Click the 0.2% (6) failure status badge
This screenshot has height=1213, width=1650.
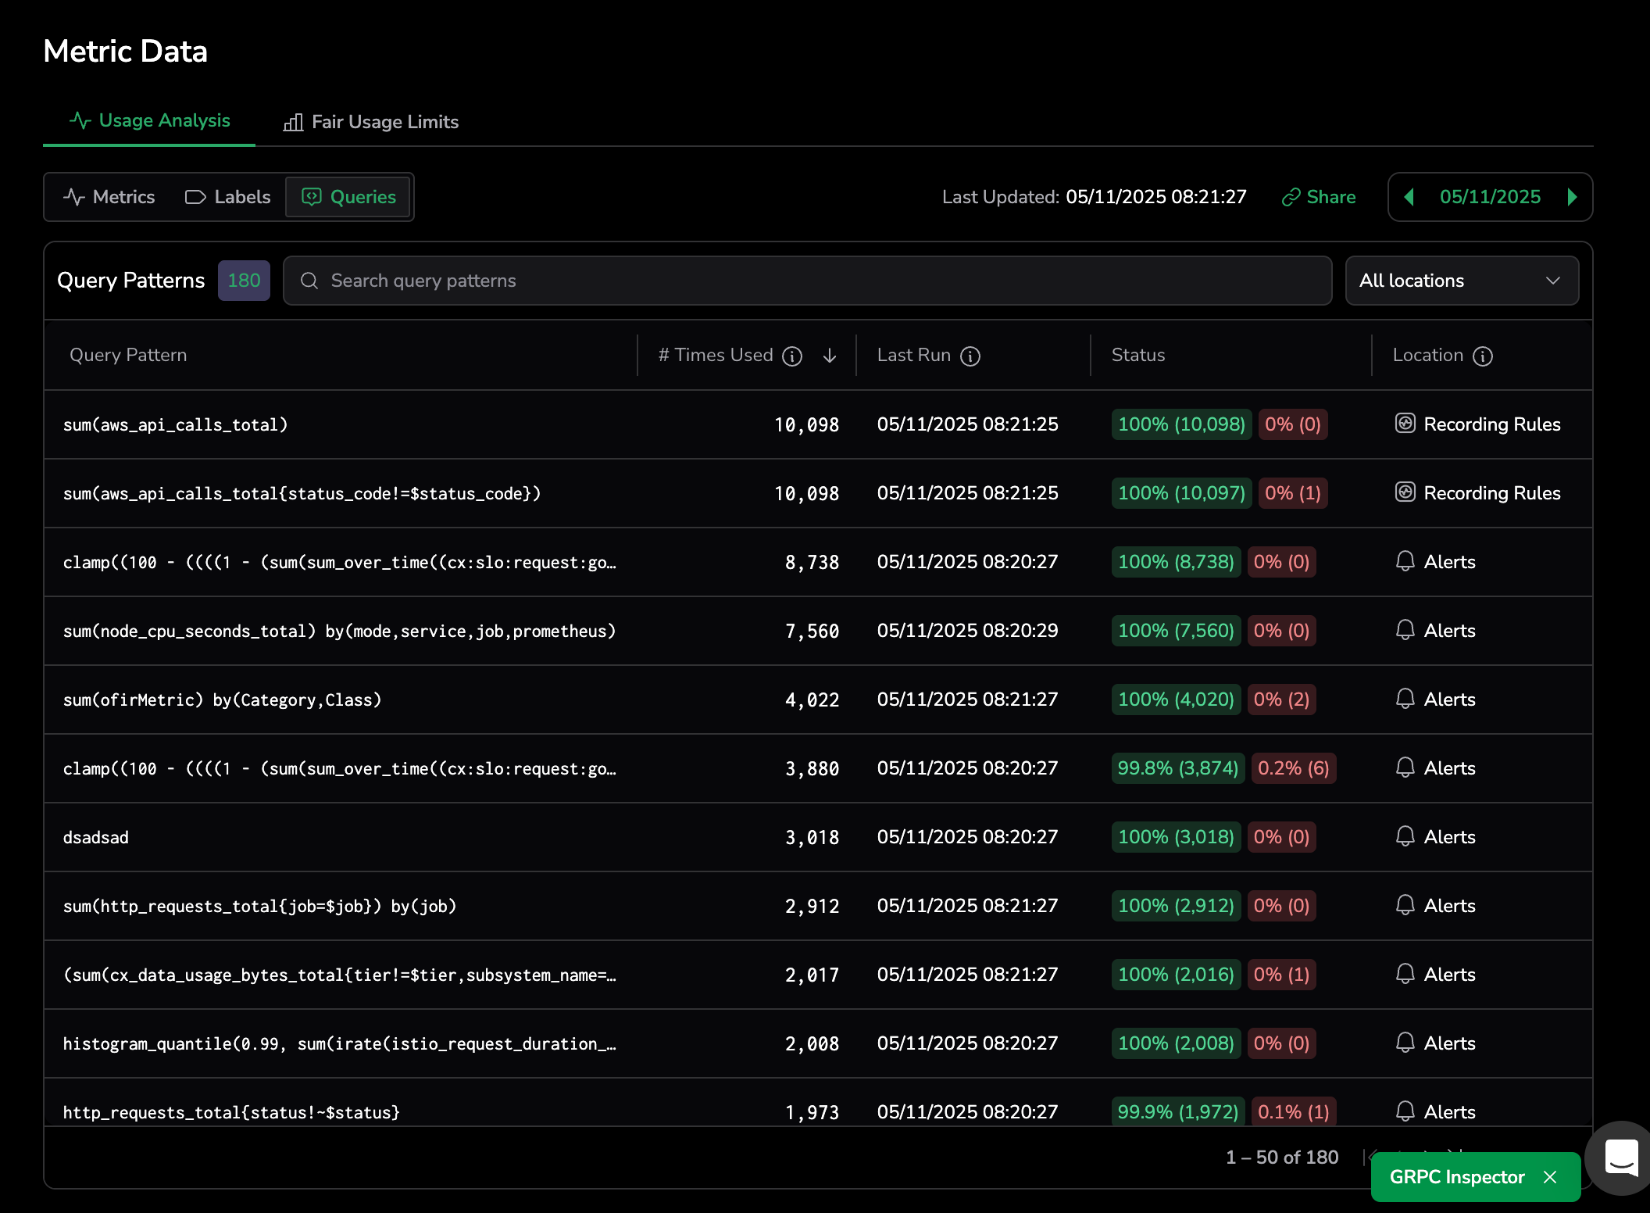pos(1293,768)
